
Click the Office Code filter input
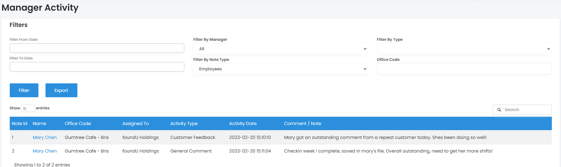tap(464, 69)
